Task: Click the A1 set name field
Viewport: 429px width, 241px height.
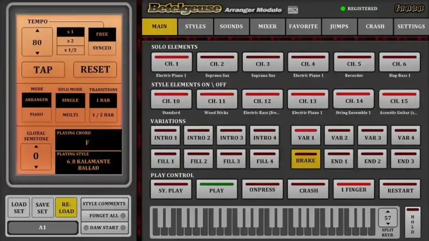Action: coord(42,227)
